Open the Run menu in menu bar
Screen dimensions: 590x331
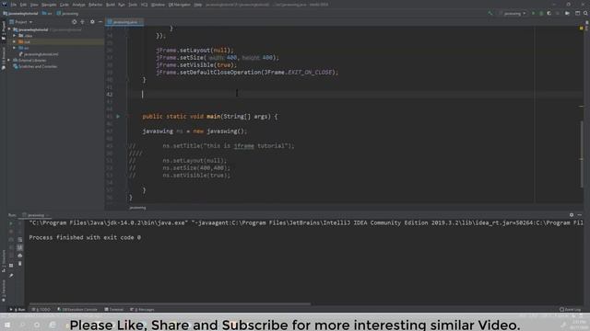[122, 5]
